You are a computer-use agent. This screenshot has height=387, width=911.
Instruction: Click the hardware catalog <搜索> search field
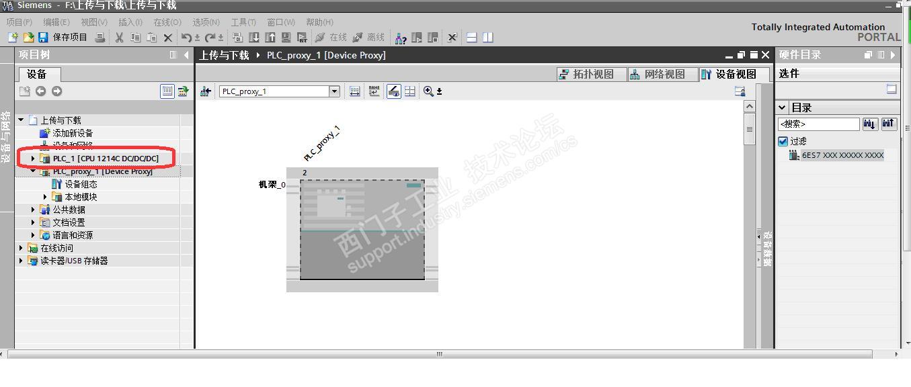tap(818, 124)
